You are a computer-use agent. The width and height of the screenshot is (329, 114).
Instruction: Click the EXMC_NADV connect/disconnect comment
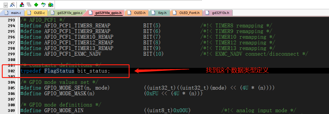click(x=254, y=54)
